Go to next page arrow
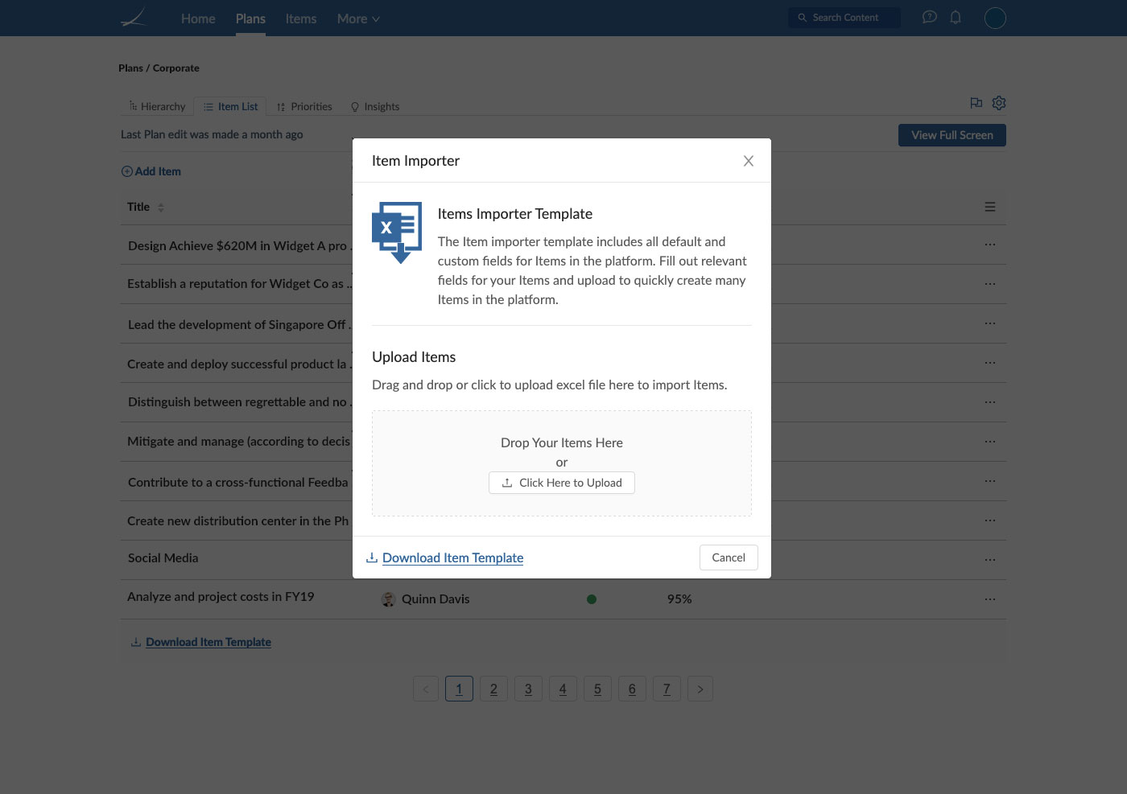This screenshot has width=1127, height=794. click(700, 689)
